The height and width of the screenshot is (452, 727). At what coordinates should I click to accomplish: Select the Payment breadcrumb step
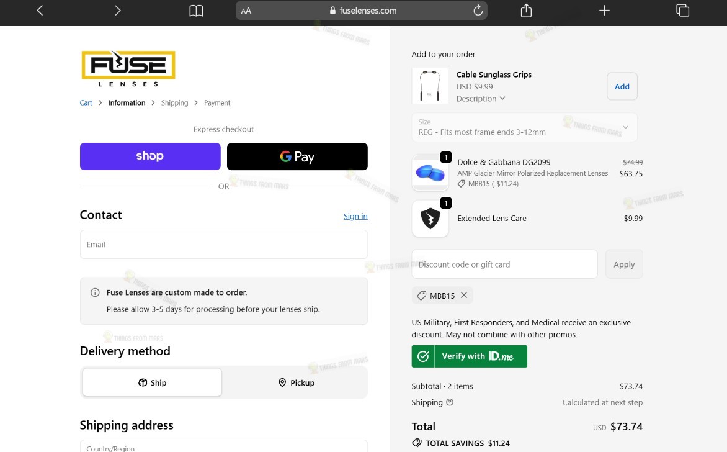tap(217, 102)
